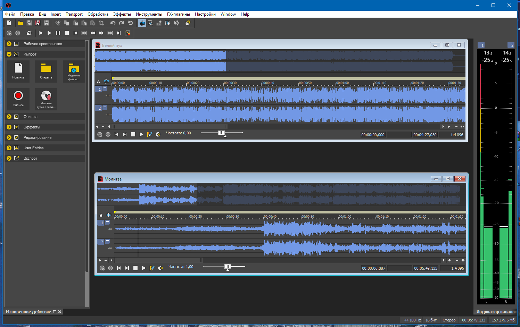Image resolution: width=520 pixels, height=327 pixels.
Task: Toggle the loop playback button in the transport bar
Action: tap(29, 33)
